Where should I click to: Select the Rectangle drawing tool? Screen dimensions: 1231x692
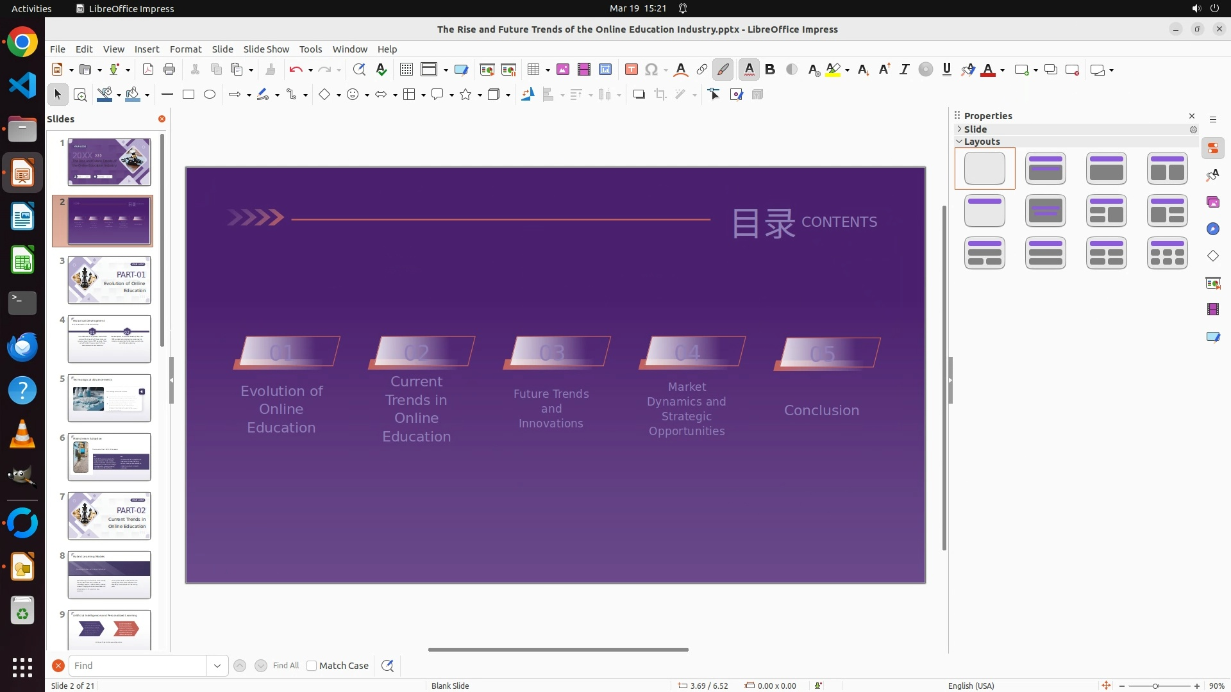[x=188, y=95]
